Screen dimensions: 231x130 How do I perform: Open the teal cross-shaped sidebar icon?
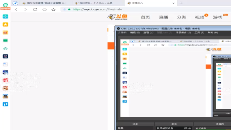pos(5,16)
